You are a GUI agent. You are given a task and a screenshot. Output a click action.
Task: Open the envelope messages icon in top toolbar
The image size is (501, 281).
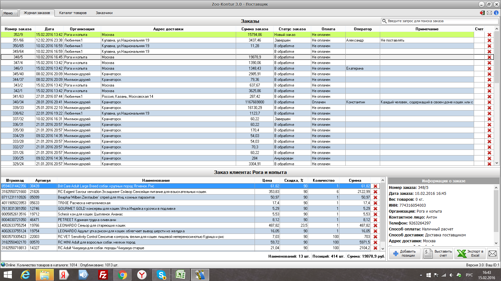(489, 13)
